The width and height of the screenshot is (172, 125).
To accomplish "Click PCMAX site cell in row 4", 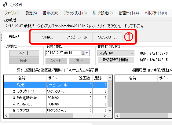I will pyautogui.click(x=62, y=104).
